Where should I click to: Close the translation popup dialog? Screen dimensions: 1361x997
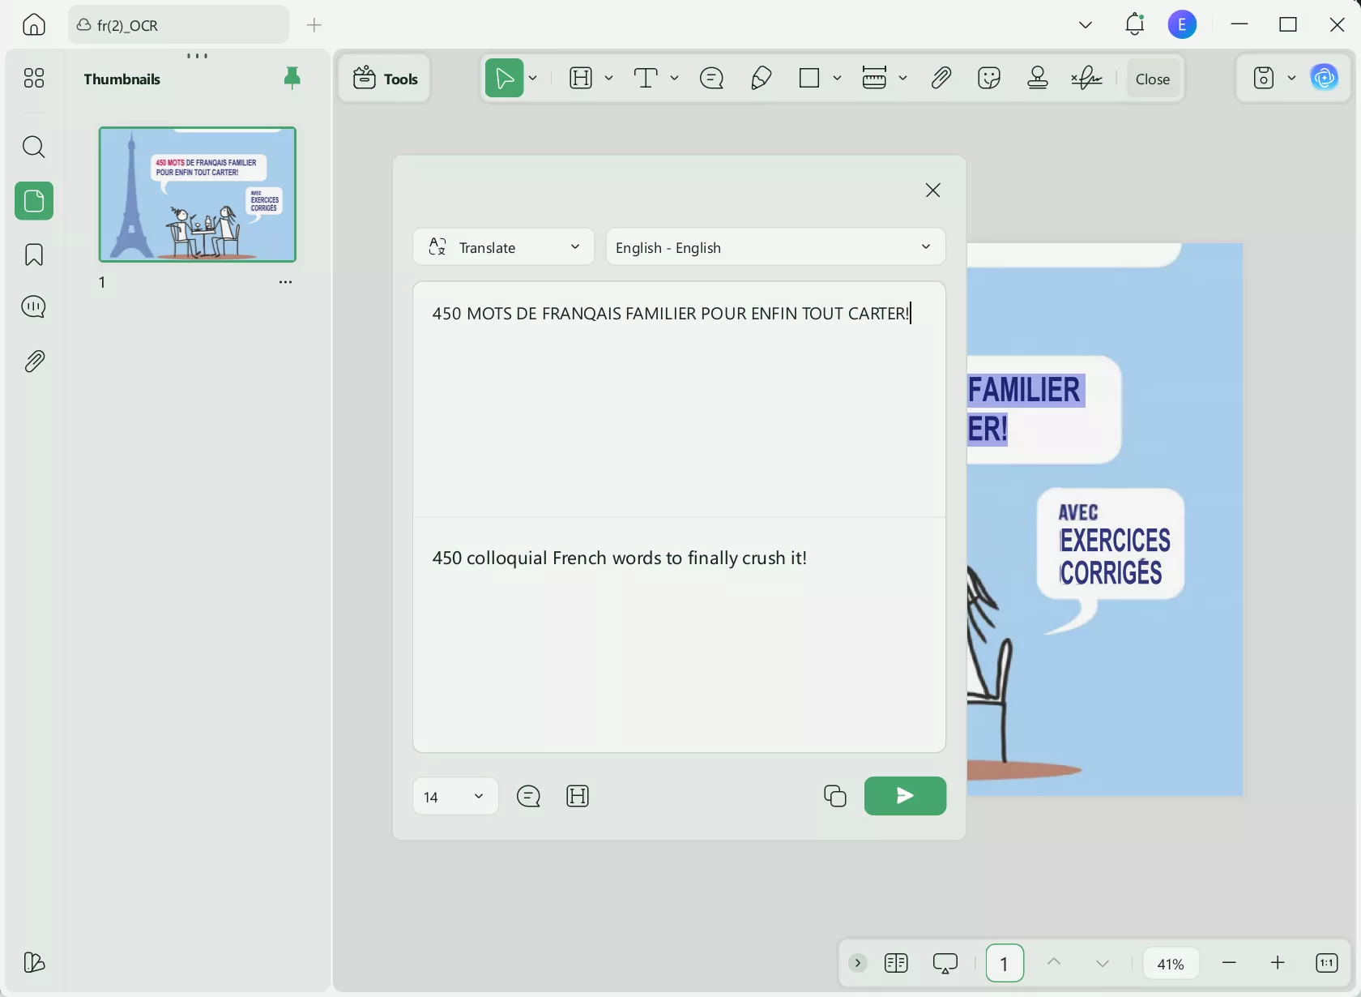point(932,190)
